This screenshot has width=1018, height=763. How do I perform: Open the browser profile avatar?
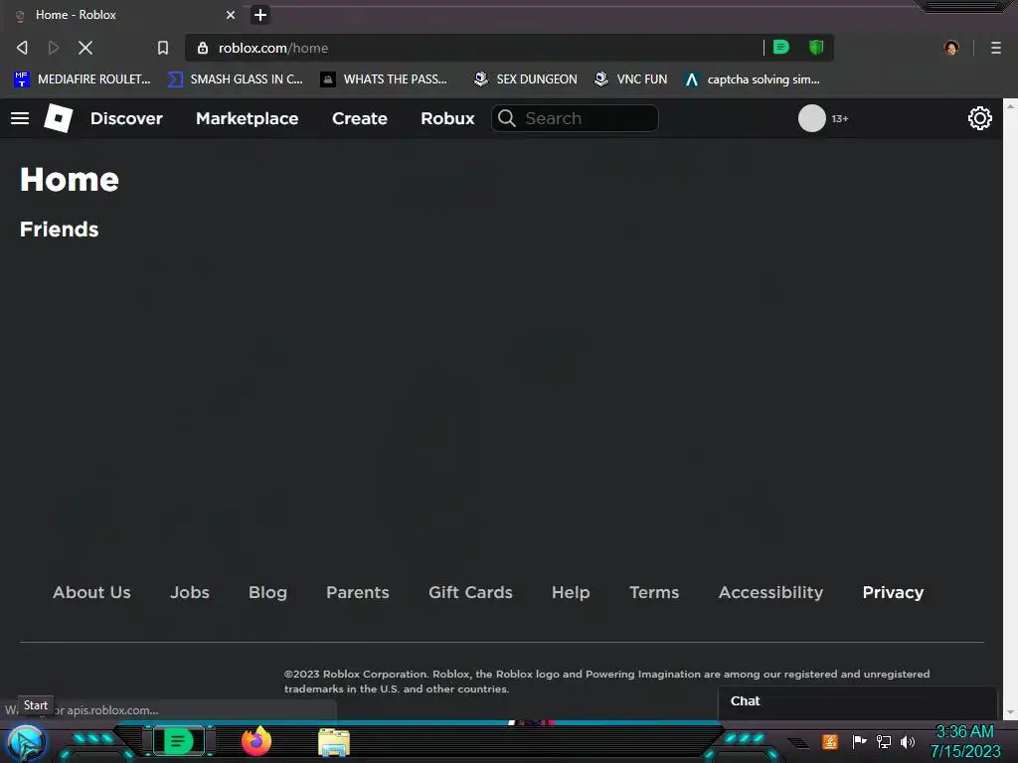[951, 48]
